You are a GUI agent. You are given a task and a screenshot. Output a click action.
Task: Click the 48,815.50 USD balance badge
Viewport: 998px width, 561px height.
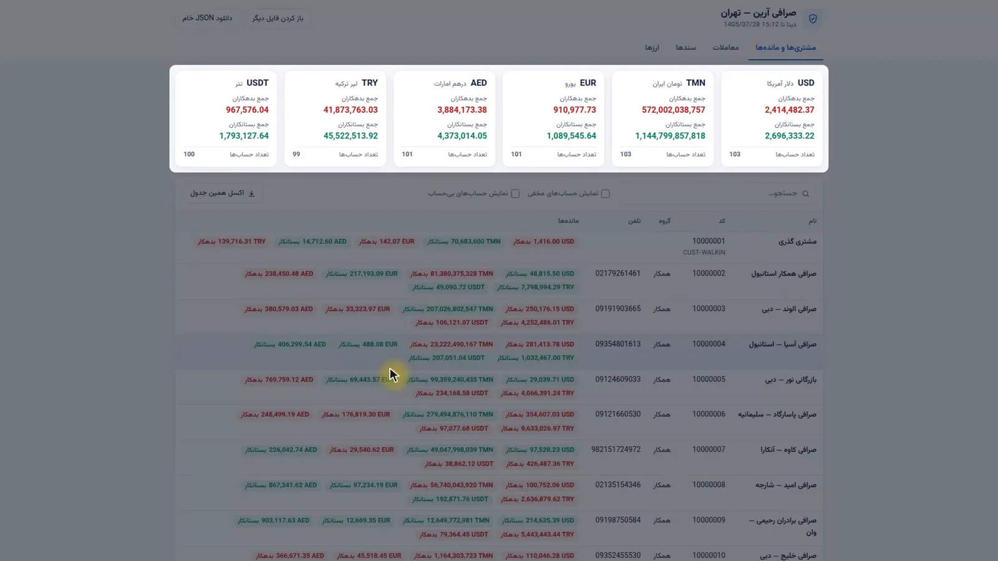540,274
